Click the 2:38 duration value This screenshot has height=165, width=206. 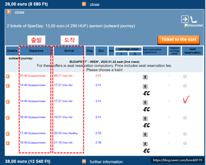(x=98, y=143)
